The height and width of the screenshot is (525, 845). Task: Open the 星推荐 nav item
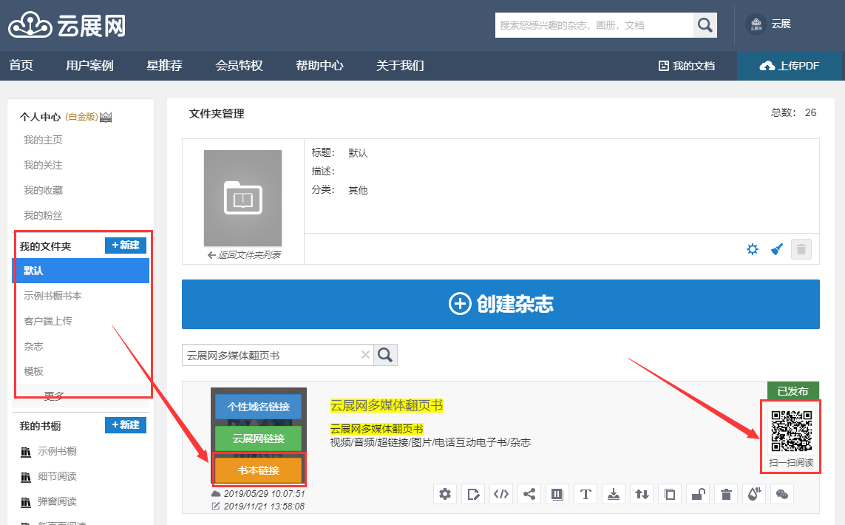point(164,66)
